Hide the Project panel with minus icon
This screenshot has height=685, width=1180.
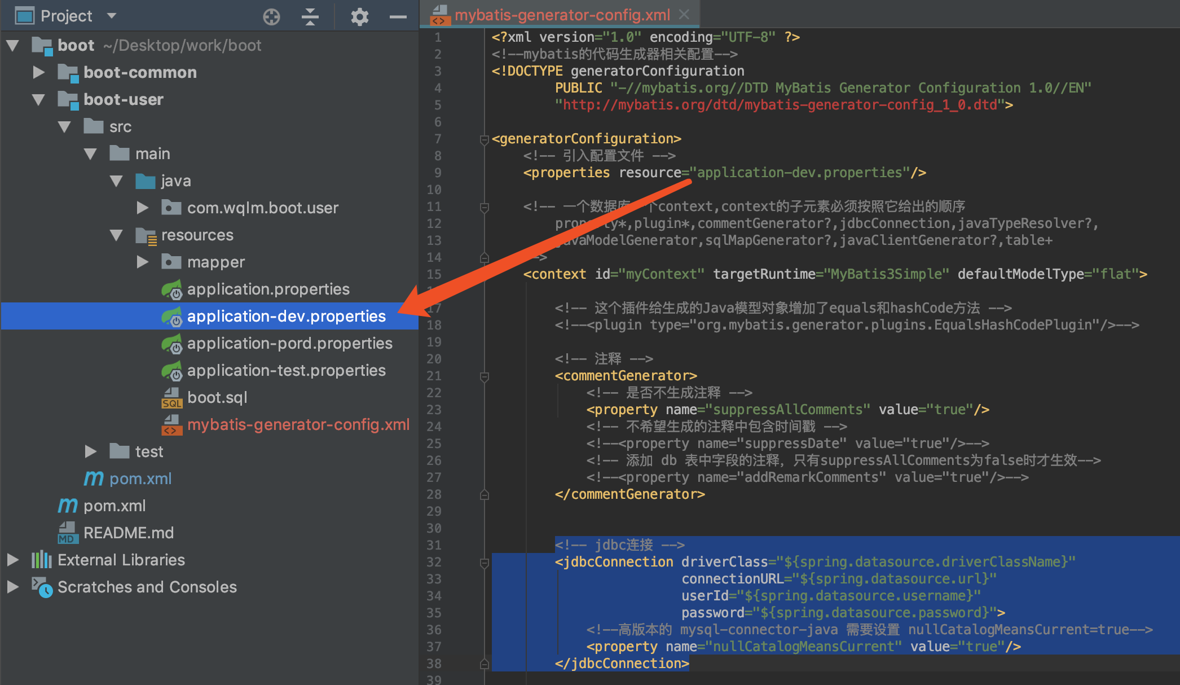(398, 16)
